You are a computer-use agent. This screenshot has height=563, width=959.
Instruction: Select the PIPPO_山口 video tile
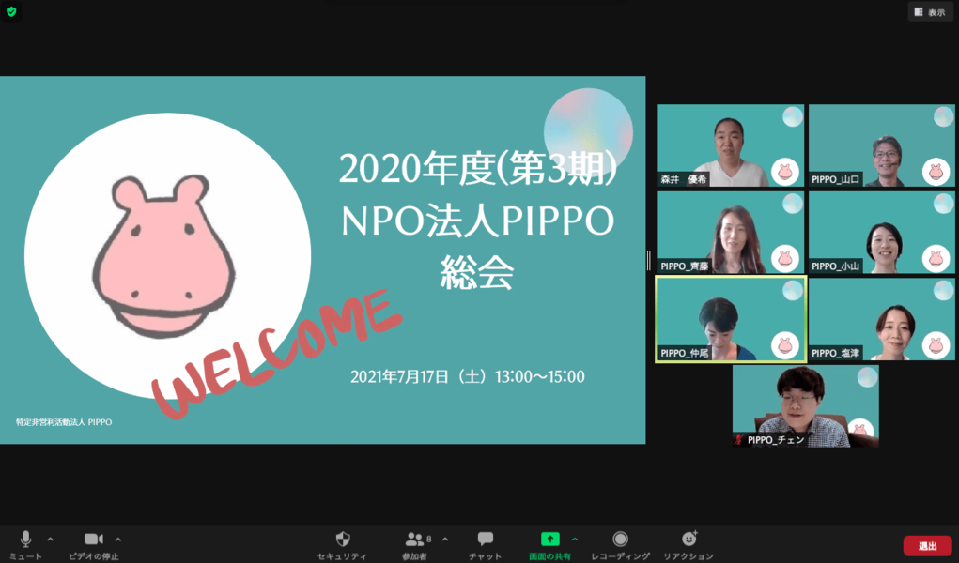tap(881, 145)
